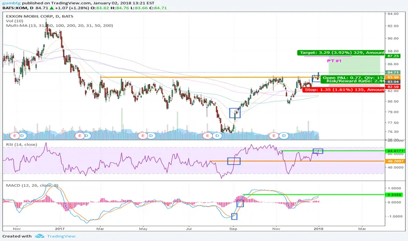Click the earnings E marker after 2017 label
The width and height of the screenshot is (408, 241).
click(x=80, y=135)
